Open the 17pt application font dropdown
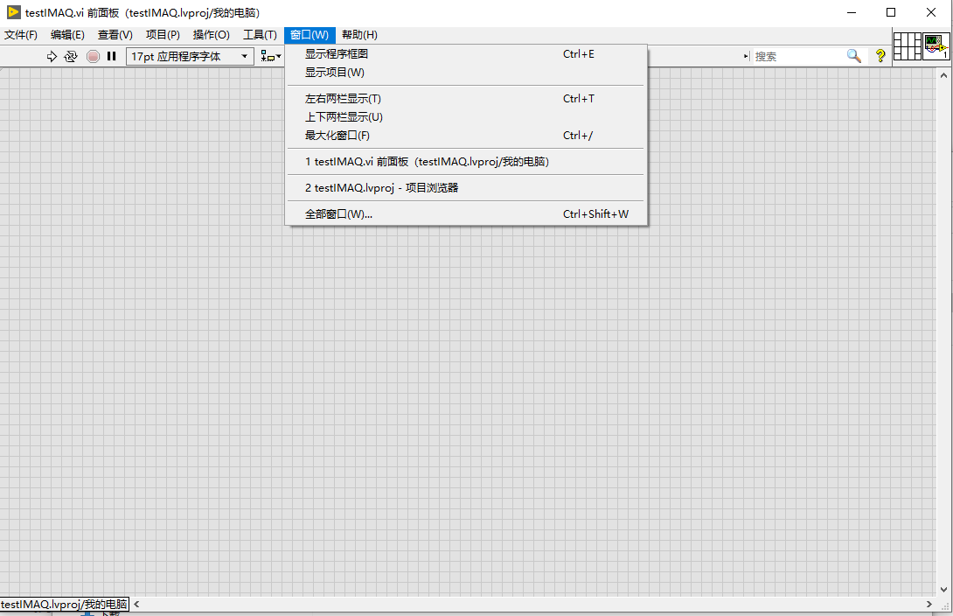The image size is (953, 616). coord(190,57)
